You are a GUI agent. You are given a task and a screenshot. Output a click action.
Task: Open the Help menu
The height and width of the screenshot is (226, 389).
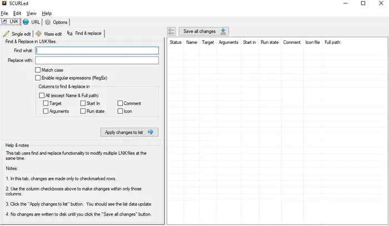[x=47, y=13]
